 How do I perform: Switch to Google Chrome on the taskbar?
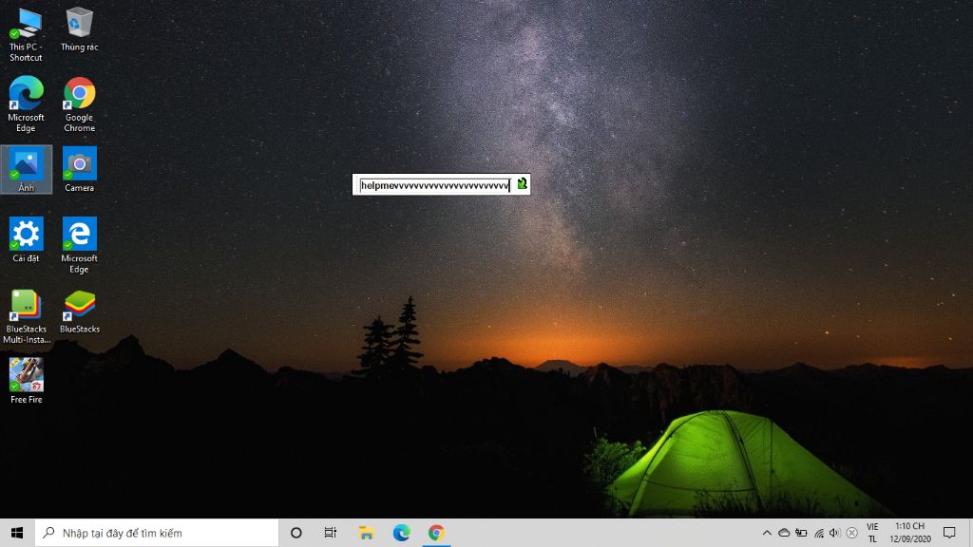pyautogui.click(x=436, y=533)
